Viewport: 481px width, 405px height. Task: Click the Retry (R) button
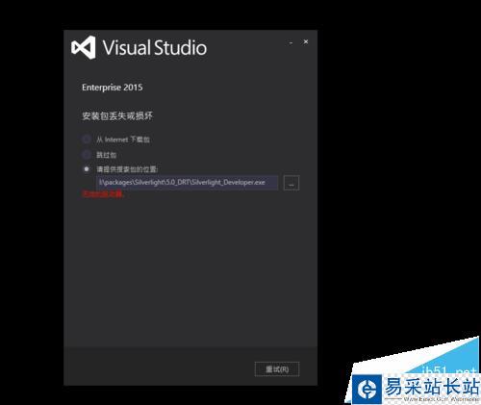tap(277, 369)
